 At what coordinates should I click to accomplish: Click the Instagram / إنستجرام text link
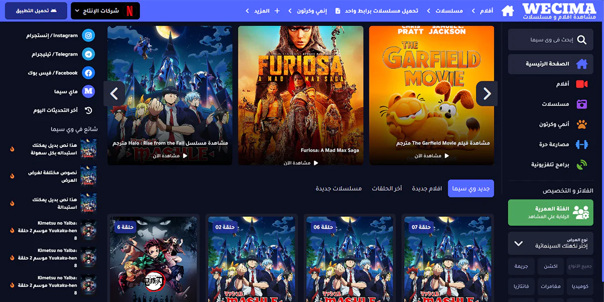coord(52,36)
